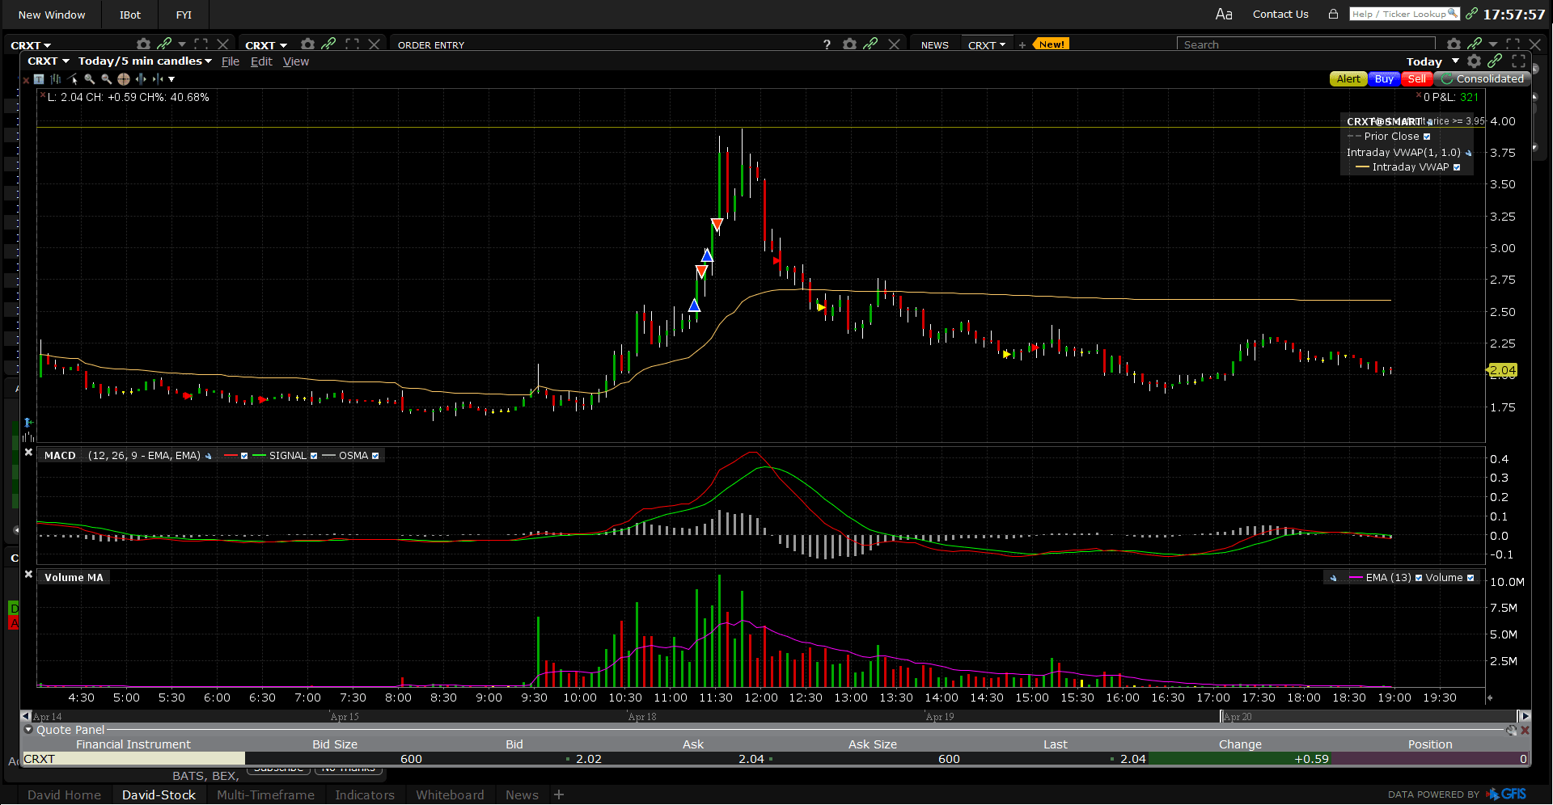Edit MACD parameters with wrench icon
This screenshot has height=805, width=1553.
[x=209, y=456]
